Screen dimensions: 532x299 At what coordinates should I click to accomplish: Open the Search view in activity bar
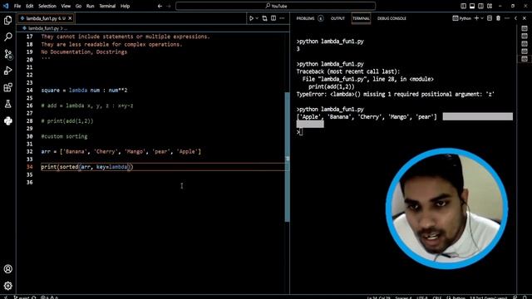7,37
